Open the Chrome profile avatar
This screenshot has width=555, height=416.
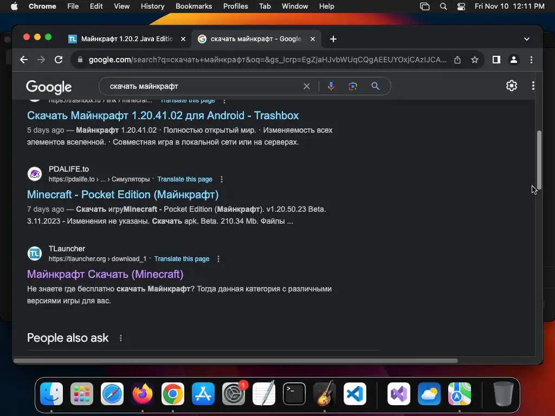click(514, 60)
